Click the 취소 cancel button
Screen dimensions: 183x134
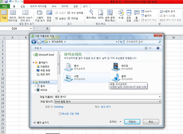(x=151, y=122)
